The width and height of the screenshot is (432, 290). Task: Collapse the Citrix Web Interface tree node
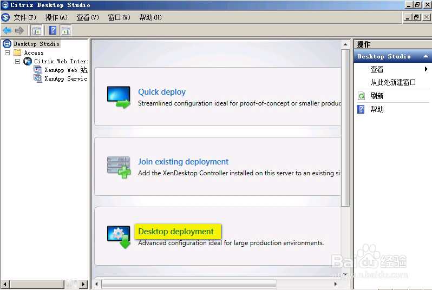tap(18, 61)
